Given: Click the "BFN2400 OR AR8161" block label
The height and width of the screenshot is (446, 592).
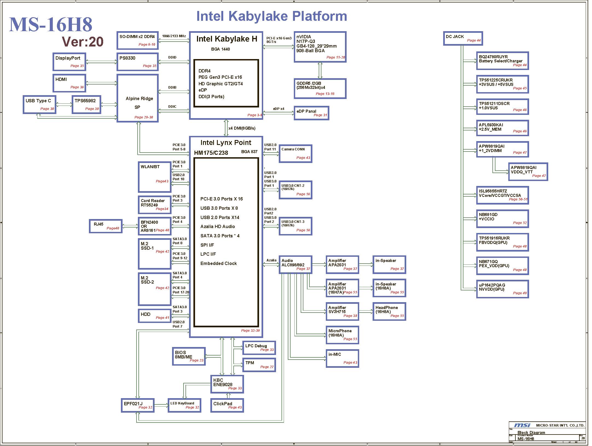Looking at the screenshot, I should click(149, 226).
